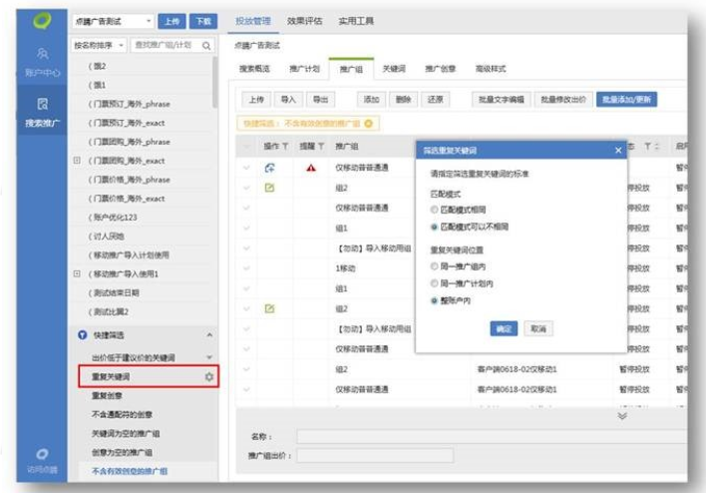Image resolution: width=706 pixels, height=493 pixels.
Task: Open 账户中心 in the left sidebar
Action: [x=42, y=62]
